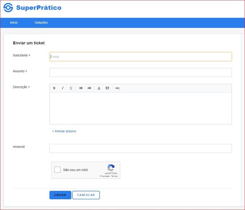
Task: Open the text color picker
Action: [99, 88]
